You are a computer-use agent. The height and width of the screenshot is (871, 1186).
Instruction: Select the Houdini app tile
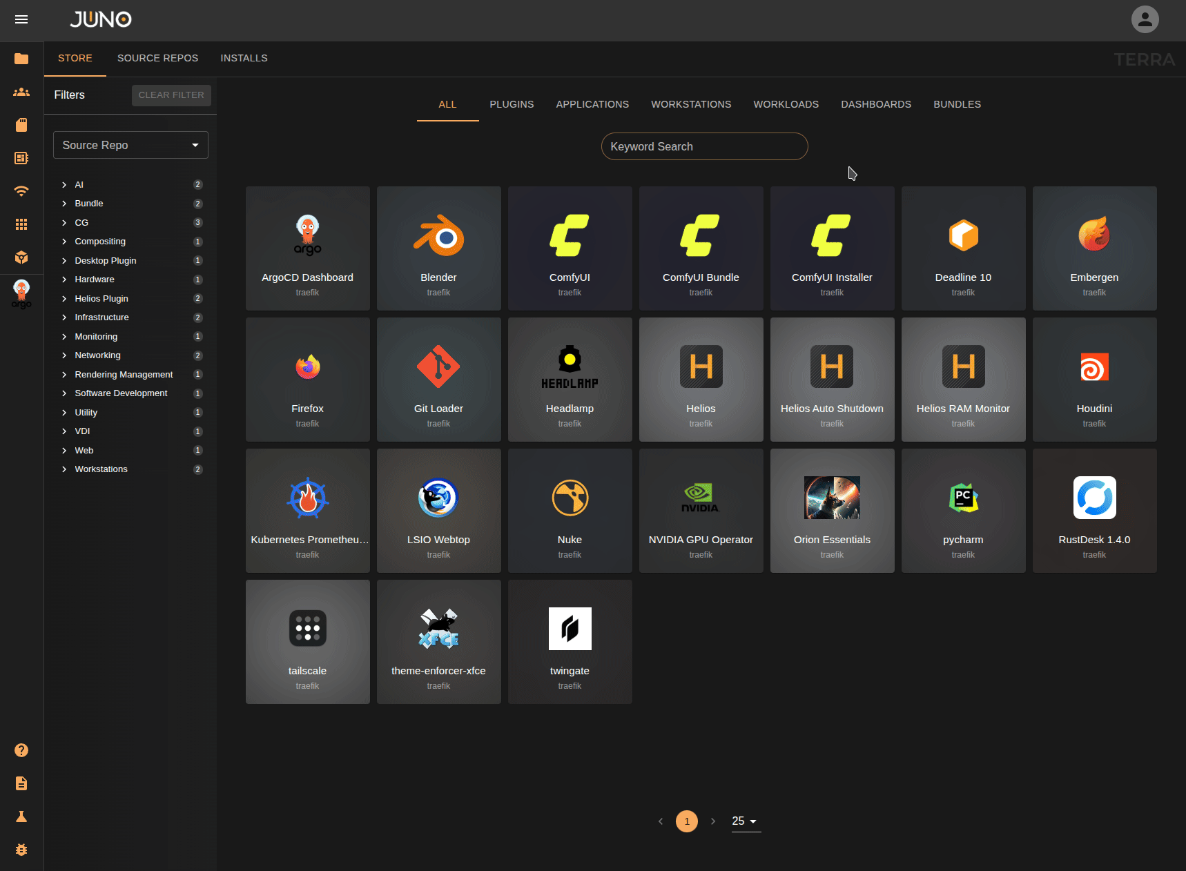pyautogui.click(x=1094, y=380)
